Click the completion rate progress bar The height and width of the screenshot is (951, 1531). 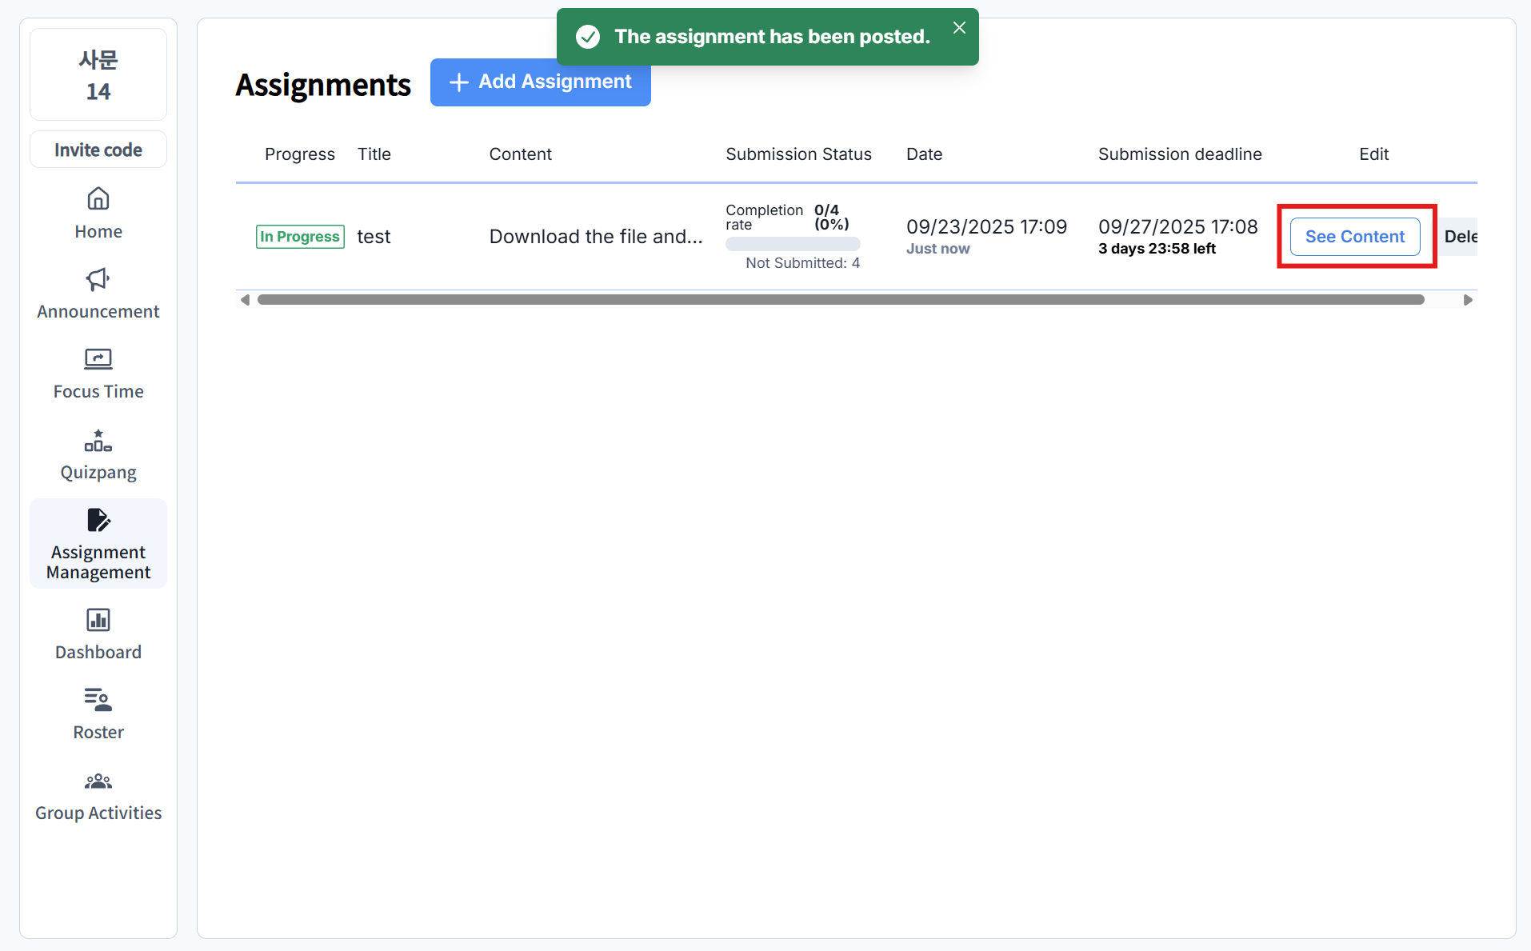tap(792, 244)
